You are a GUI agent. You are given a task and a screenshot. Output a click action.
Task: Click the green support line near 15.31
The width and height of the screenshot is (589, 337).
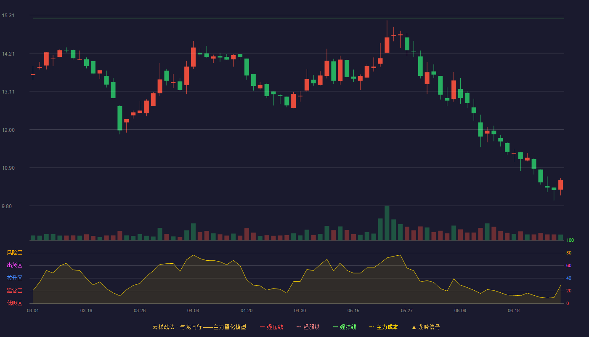(x=298, y=18)
